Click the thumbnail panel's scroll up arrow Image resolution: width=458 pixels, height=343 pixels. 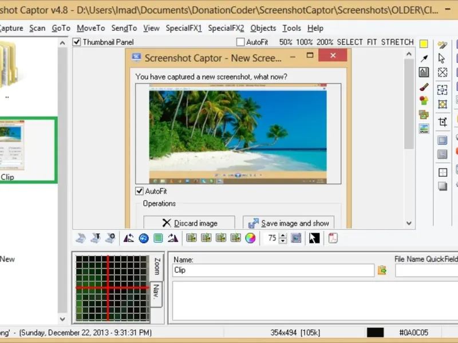coord(62,43)
